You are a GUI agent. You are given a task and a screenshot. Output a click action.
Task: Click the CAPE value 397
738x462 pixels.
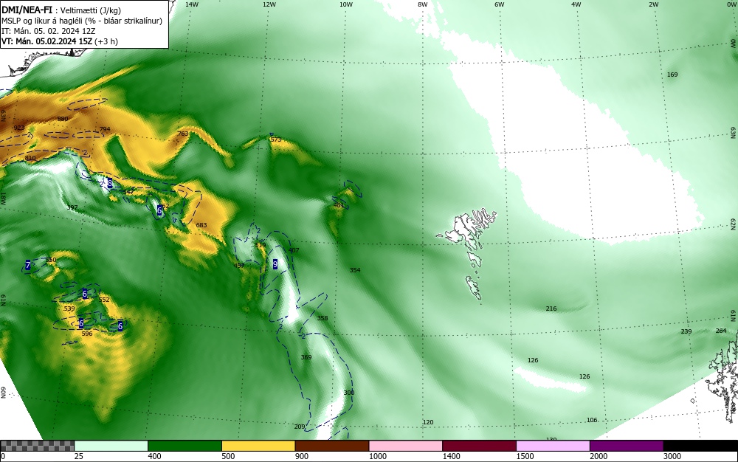(x=72, y=207)
